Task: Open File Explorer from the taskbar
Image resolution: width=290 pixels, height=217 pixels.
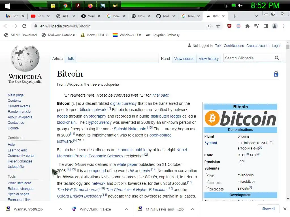Action: pyautogui.click(x=53, y=6)
